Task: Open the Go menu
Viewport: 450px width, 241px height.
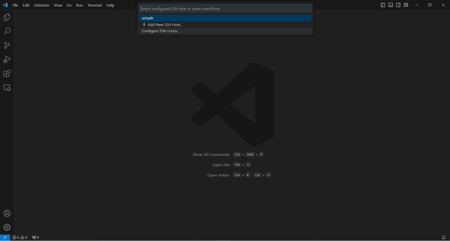Action: pos(69,5)
